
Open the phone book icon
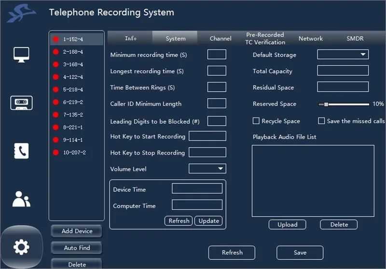pyautogui.click(x=21, y=151)
